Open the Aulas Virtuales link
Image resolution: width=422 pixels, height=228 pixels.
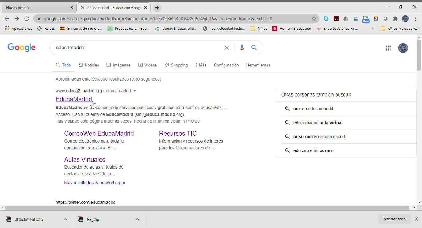85,159
